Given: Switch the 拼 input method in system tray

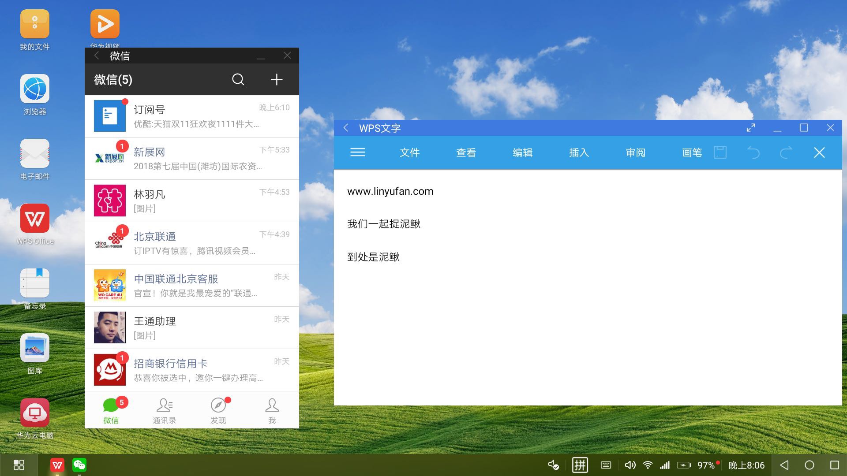Looking at the screenshot, I should click(581, 465).
